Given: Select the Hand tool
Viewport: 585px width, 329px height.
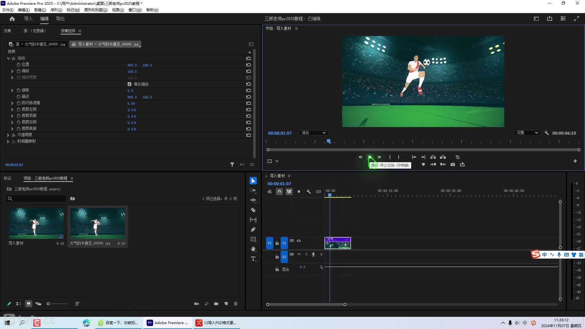Looking at the screenshot, I should point(253,249).
